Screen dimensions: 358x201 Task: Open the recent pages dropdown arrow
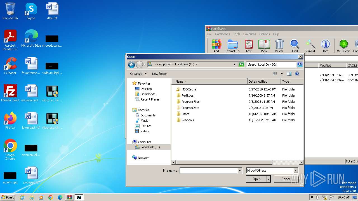(145, 64)
